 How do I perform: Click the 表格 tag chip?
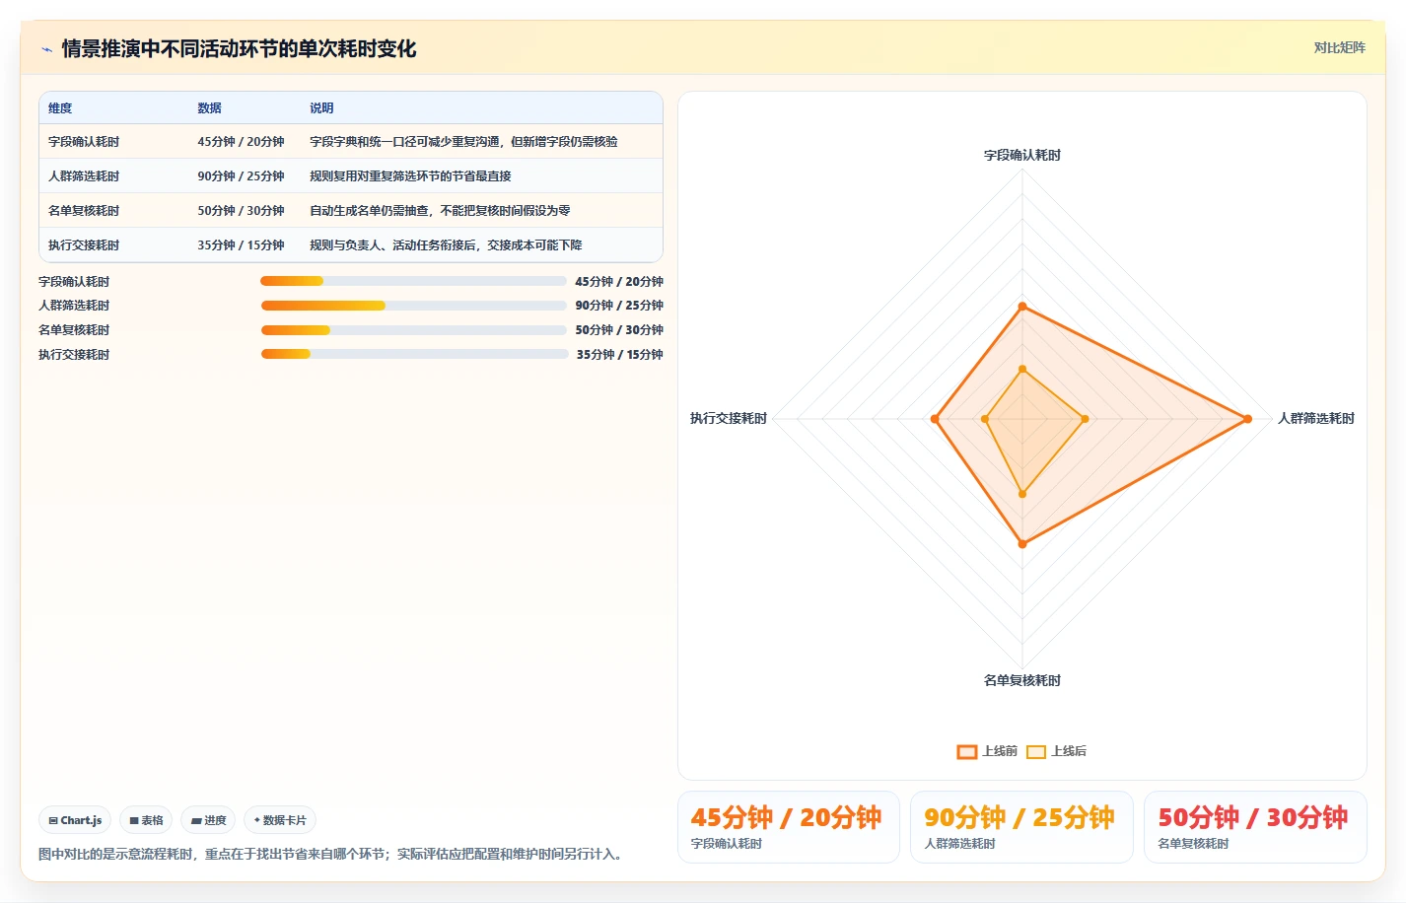146,820
